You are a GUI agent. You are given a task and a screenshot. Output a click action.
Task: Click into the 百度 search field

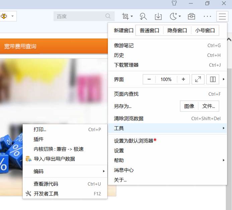(79, 16)
